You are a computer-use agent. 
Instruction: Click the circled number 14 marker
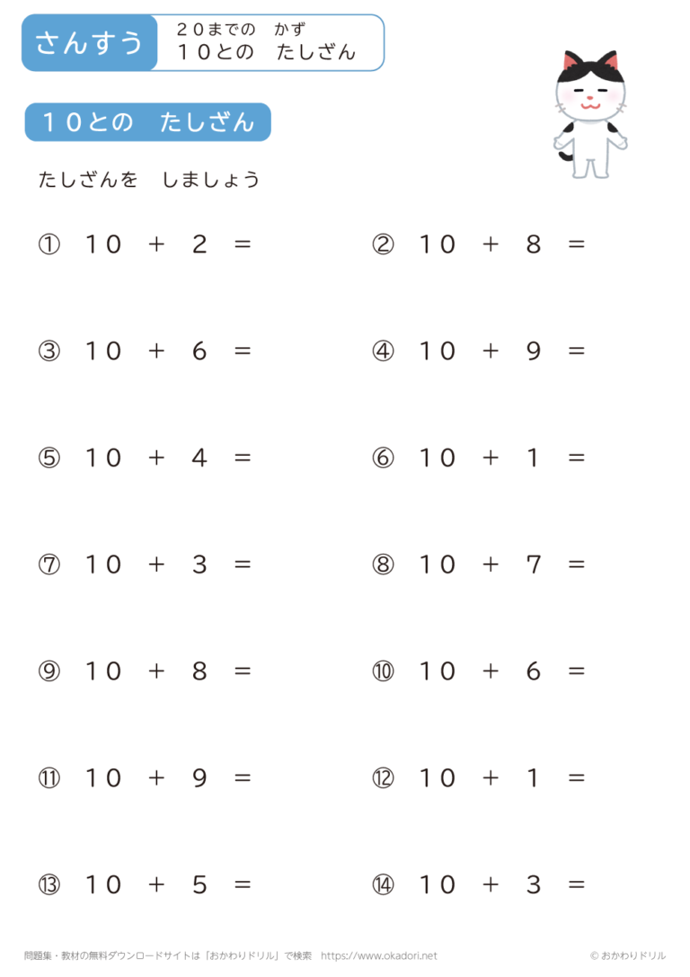(384, 885)
